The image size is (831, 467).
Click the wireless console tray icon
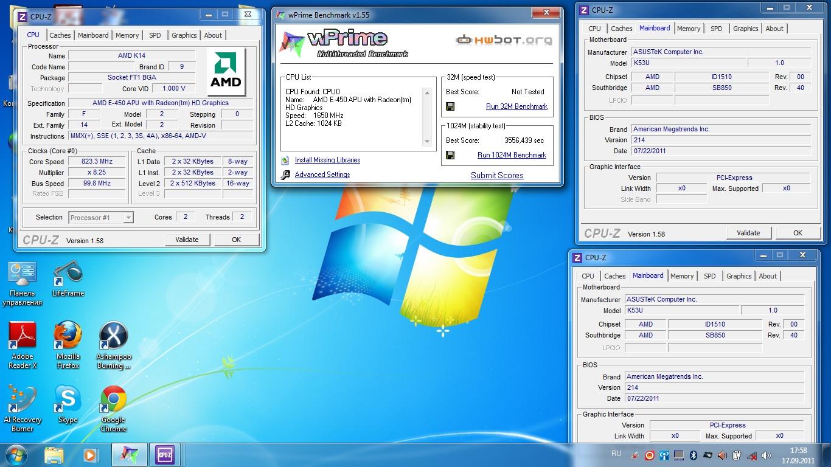coord(664,455)
